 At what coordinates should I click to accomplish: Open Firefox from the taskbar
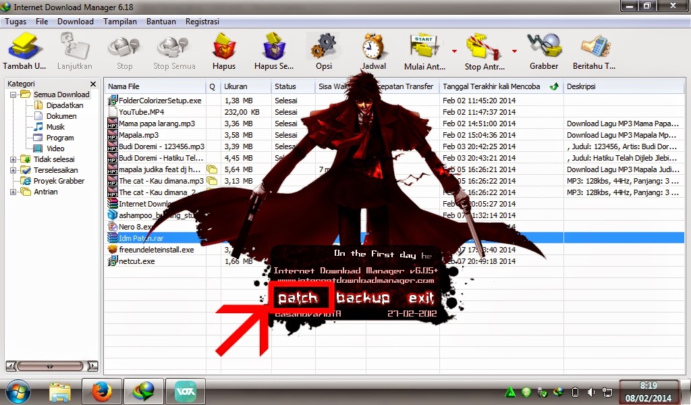(x=101, y=391)
